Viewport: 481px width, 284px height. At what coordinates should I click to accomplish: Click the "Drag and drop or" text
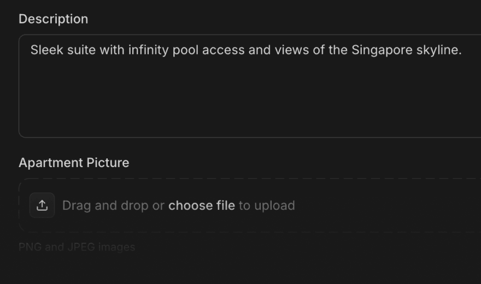(x=113, y=205)
